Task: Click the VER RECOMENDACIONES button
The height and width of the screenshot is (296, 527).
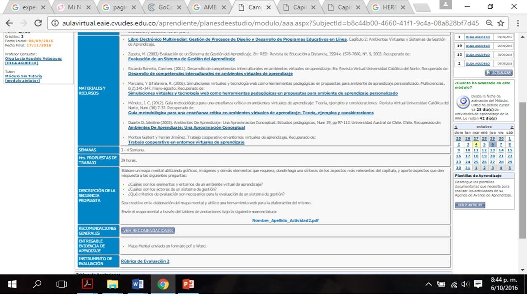Action: point(148,231)
